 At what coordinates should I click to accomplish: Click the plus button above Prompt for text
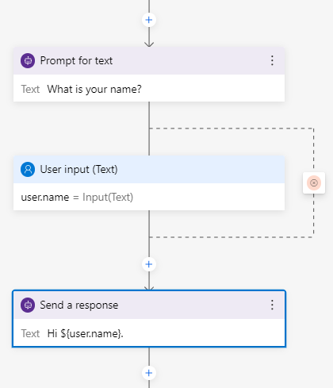tap(149, 20)
